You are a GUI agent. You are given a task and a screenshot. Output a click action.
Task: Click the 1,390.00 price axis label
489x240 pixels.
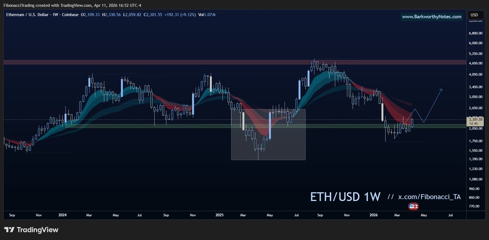[x=476, y=159]
